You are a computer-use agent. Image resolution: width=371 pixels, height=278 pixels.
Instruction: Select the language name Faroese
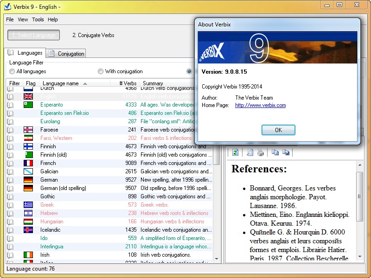(49, 130)
